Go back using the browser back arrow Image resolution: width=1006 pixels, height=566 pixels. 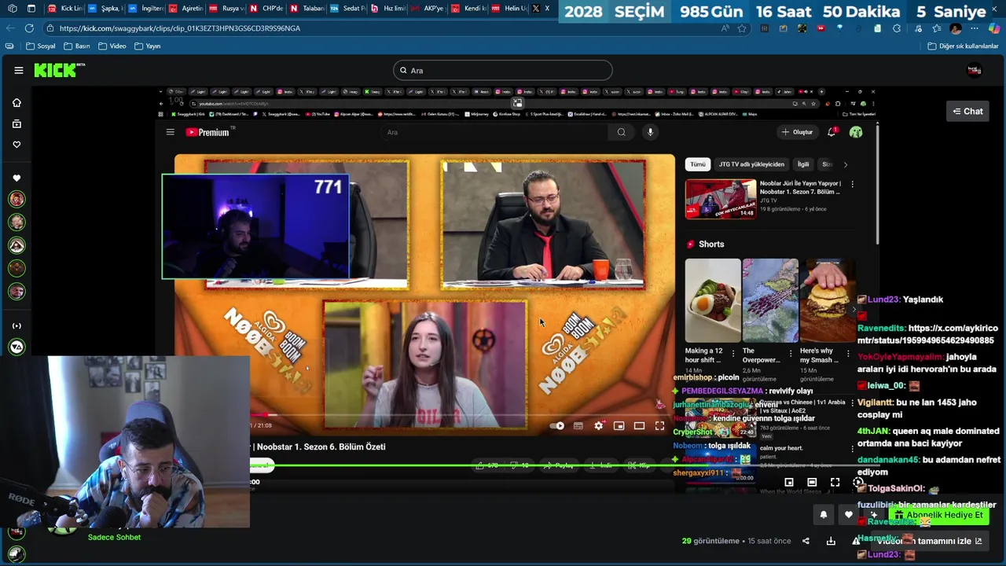[9, 28]
